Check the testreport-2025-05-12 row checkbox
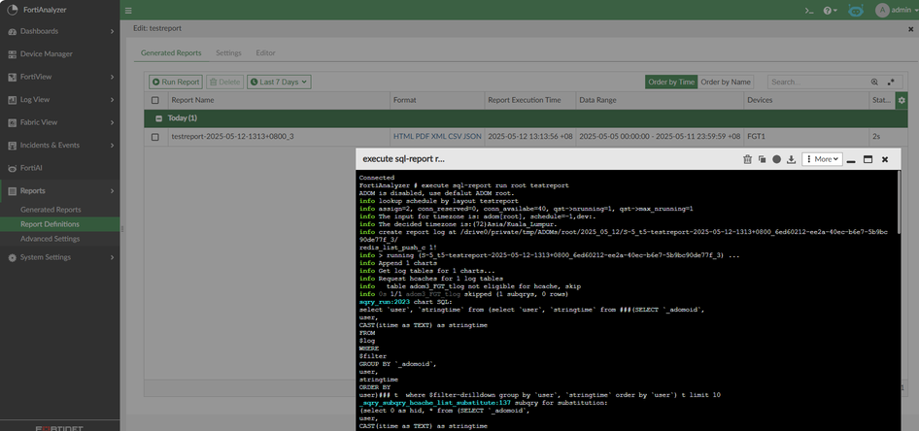Screen dimensions: 919x431 coord(154,137)
